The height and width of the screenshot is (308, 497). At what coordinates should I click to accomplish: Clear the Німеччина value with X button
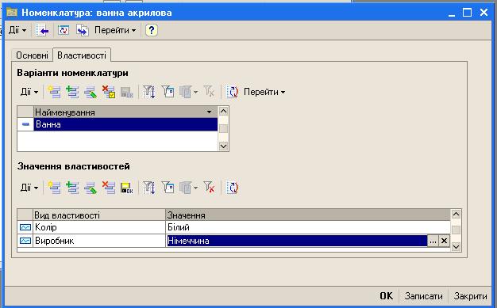pos(444,241)
